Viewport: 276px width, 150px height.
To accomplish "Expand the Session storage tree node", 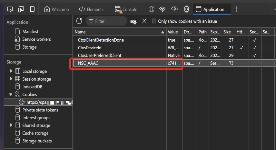I will tap(11, 79).
